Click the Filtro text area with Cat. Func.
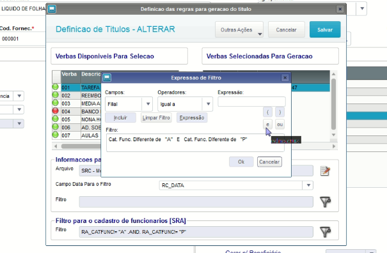Viewport: 387px width, 253px height. pos(195,142)
